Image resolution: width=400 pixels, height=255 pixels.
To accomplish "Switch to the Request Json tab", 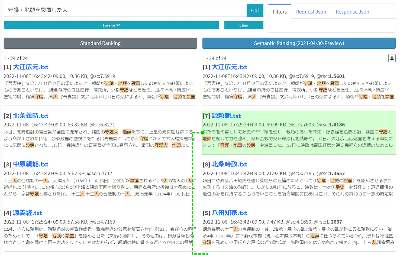I will tap(311, 12).
